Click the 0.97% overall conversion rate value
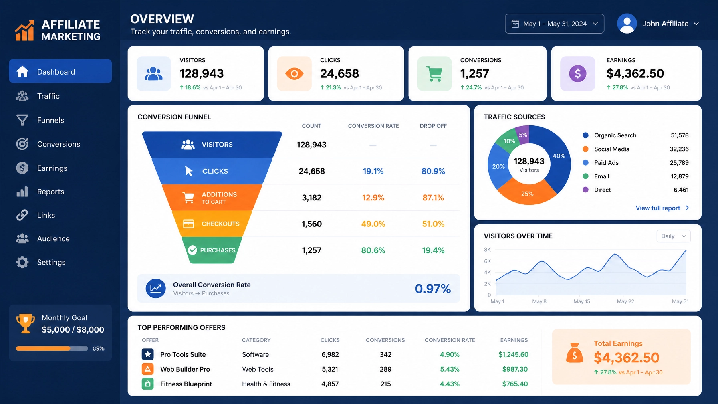Image resolution: width=718 pixels, height=404 pixels. point(433,289)
